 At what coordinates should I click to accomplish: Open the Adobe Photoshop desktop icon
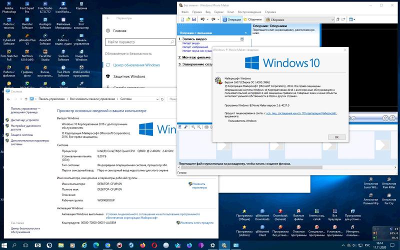tap(9, 7)
